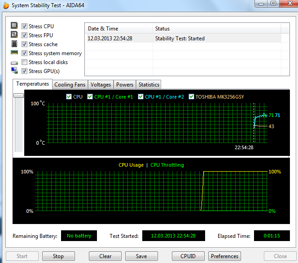Screen dimensions: 298x263
Task: Click the CPU Throttling graph label
Action: tap(167, 165)
